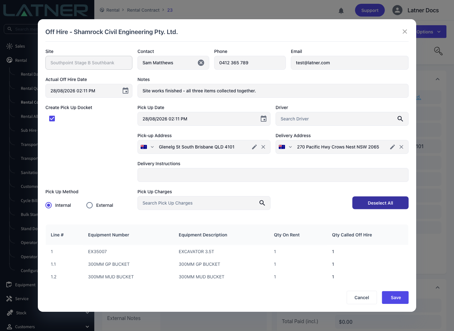Go to Sub Hire sidebar item
The height and width of the screenshot is (331, 454).
pyautogui.click(x=29, y=130)
